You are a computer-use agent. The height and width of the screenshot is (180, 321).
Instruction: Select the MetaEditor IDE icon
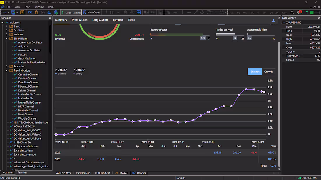pyautogui.click(x=30, y=12)
